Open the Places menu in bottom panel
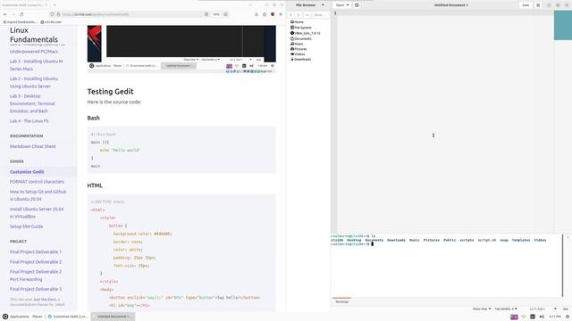The height and width of the screenshot is (321, 572). [38, 317]
